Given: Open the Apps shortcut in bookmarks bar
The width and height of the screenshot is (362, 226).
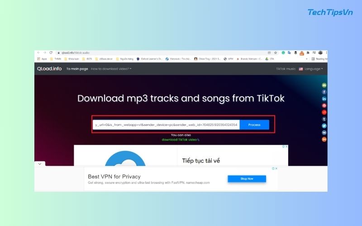Looking at the screenshot, I should 42,59.
